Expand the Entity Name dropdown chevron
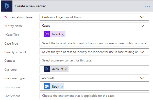Image resolution: width=153 pixels, height=100 pixels. pyautogui.click(x=142, y=26)
